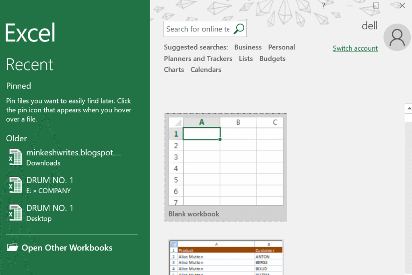This screenshot has width=412, height=275.
Task: Click the Help question mark icon
Action: 323,6
